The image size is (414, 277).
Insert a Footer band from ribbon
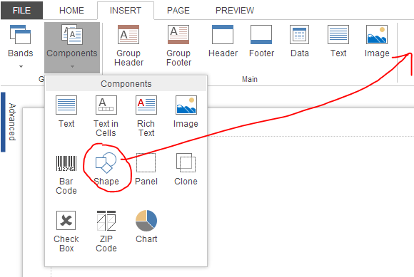click(261, 41)
